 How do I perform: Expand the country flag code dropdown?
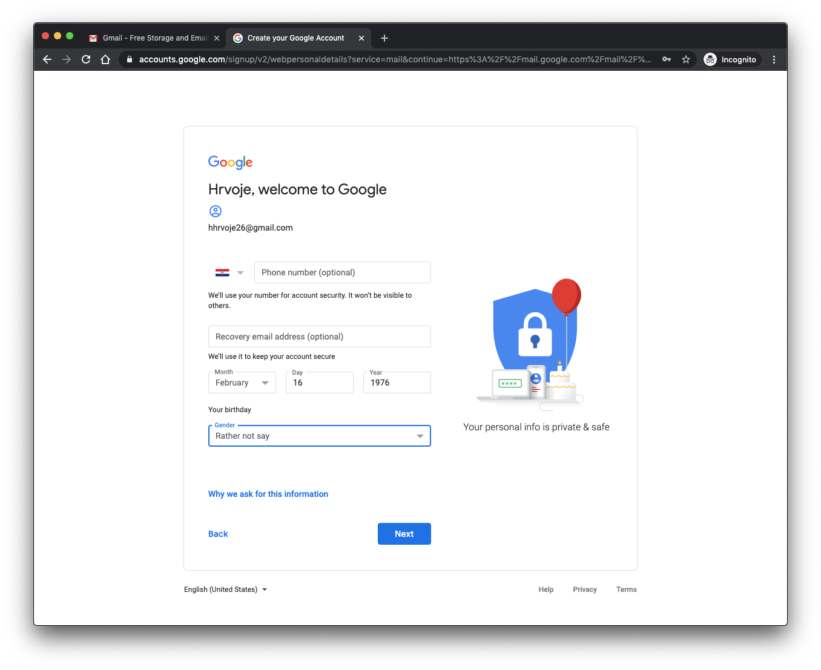229,272
